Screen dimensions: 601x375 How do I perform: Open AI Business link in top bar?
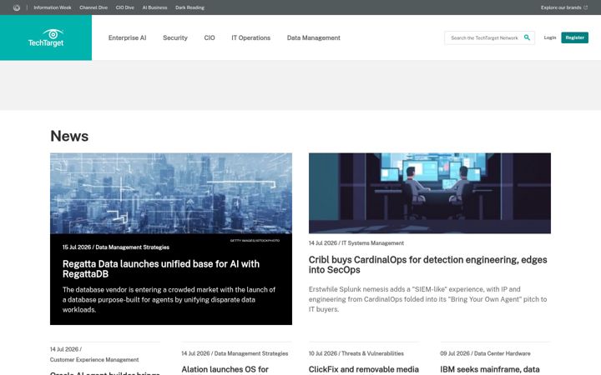[155, 7]
